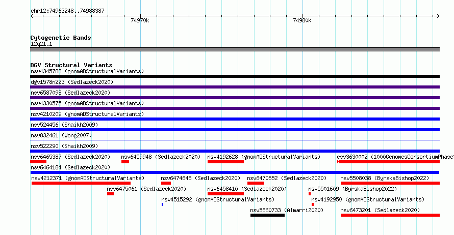Open variant nsv4515292 label
Viewport: 454px width, 235px height.
click(x=218, y=199)
